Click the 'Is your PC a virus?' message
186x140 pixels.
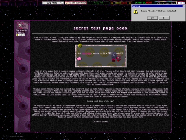click(x=158, y=11)
